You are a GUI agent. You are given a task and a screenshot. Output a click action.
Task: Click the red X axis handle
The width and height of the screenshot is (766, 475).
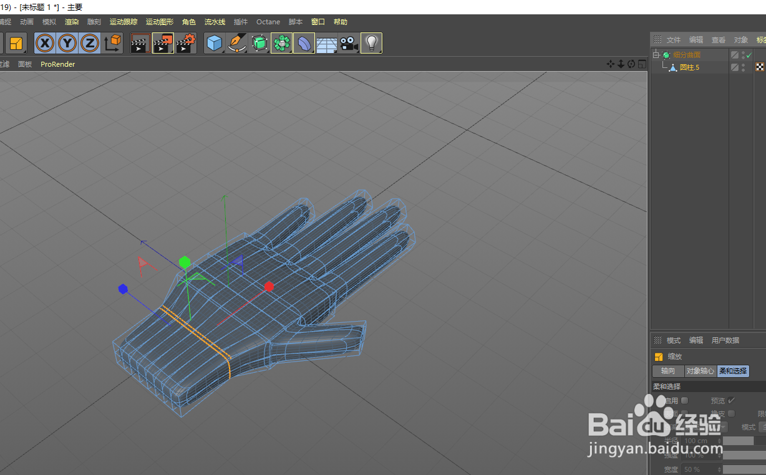click(269, 286)
